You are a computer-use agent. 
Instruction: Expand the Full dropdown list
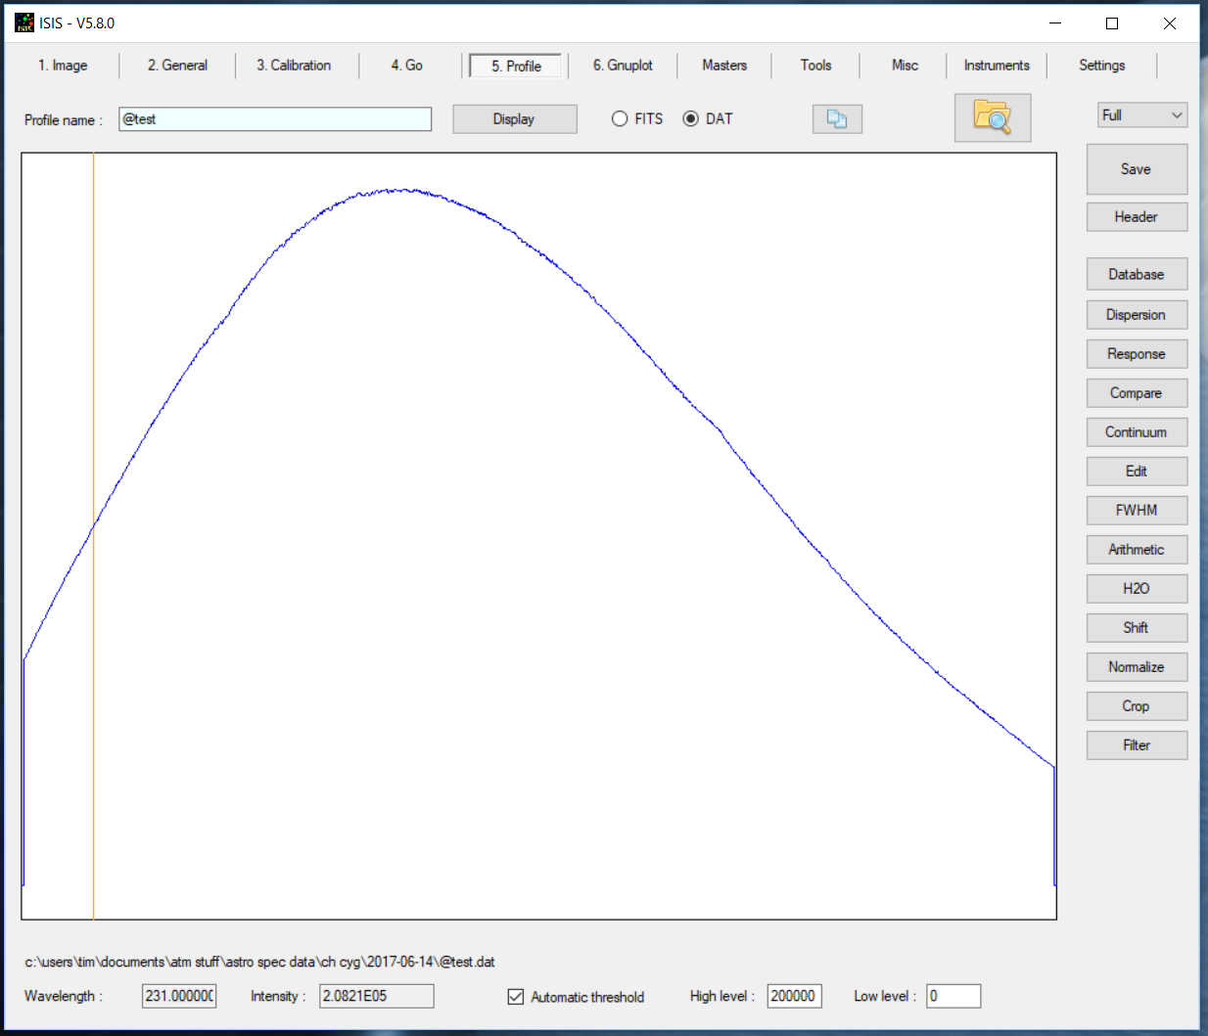[x=1142, y=115]
